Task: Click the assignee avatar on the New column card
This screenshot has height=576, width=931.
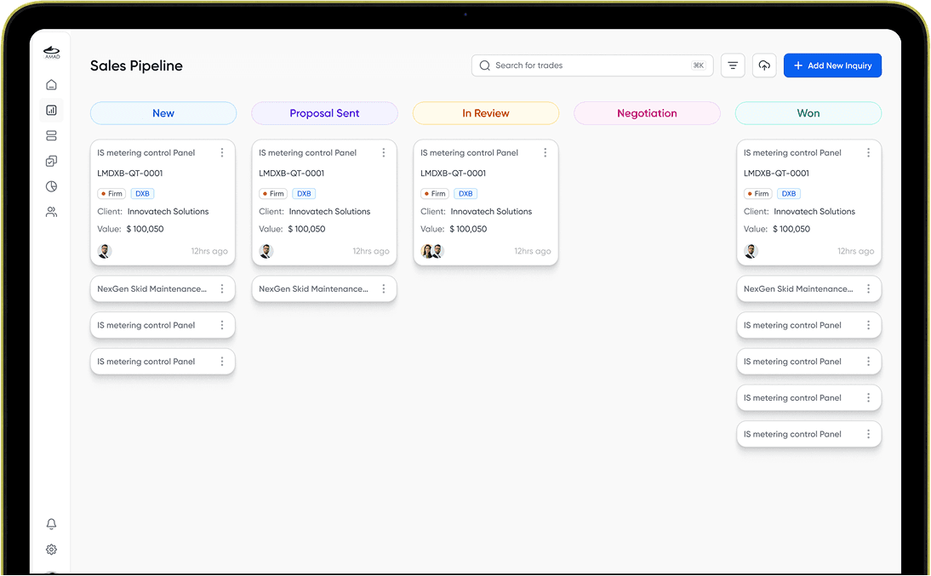Action: click(105, 251)
